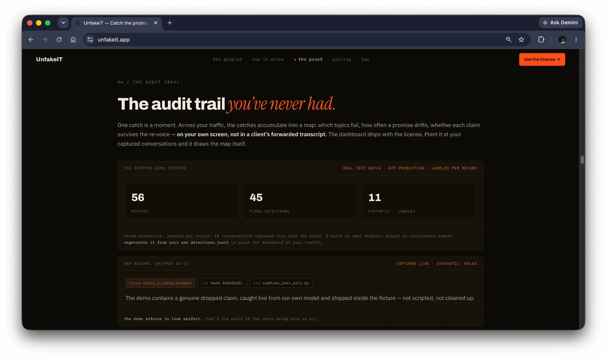The height and width of the screenshot is (359, 607).
Task: Go back to the previous page
Action: [x=31, y=39]
